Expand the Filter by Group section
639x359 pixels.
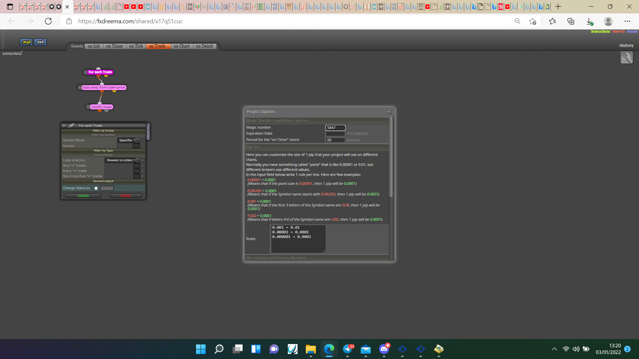pyautogui.click(x=103, y=131)
